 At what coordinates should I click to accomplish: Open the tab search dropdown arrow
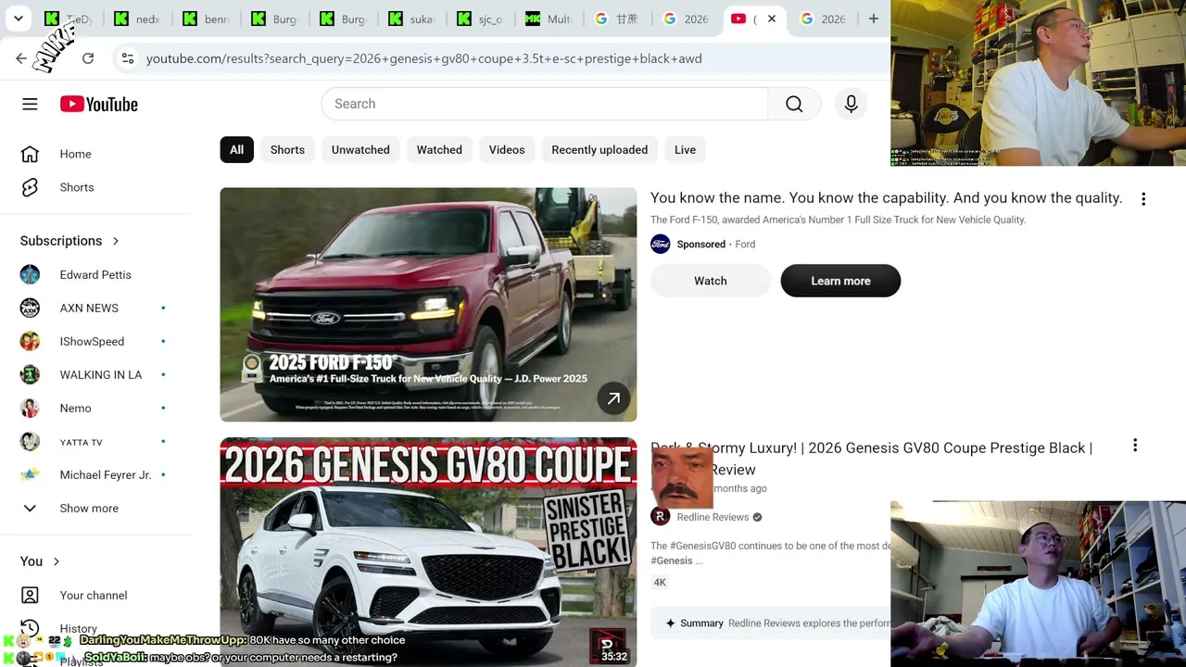click(x=18, y=19)
